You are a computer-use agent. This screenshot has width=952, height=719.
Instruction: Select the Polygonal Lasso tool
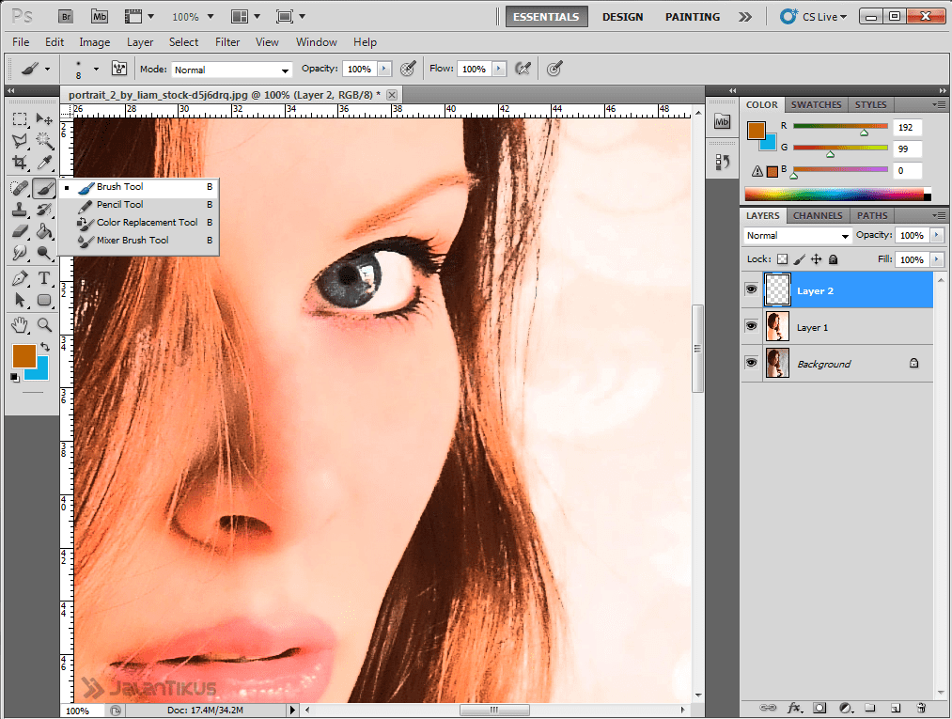20,141
